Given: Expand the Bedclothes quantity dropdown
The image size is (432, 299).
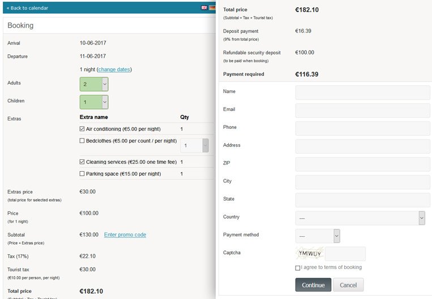Looking at the screenshot, I should [195, 145].
